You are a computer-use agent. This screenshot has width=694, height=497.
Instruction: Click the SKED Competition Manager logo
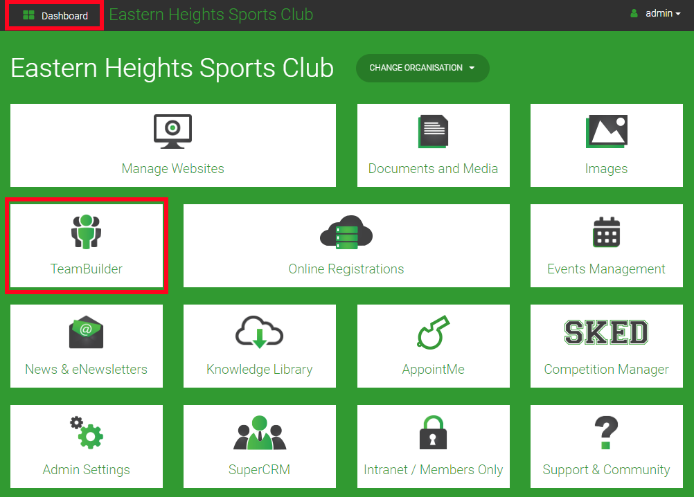[x=606, y=333]
